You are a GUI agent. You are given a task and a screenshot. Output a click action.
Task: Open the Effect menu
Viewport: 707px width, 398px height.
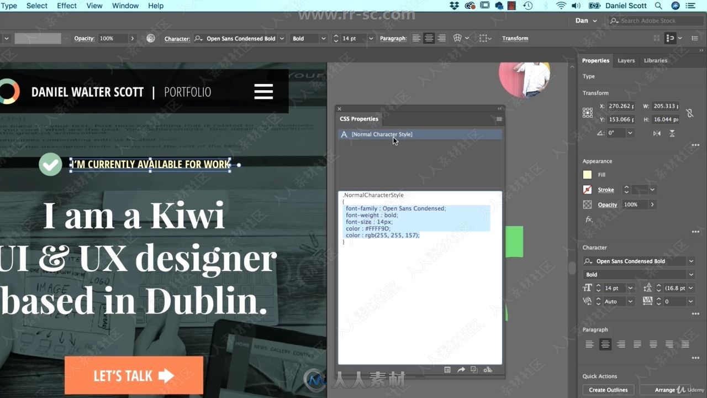[67, 6]
